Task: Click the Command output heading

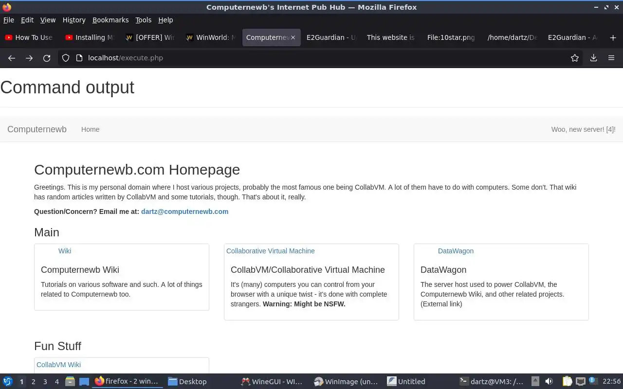Action: [67, 88]
